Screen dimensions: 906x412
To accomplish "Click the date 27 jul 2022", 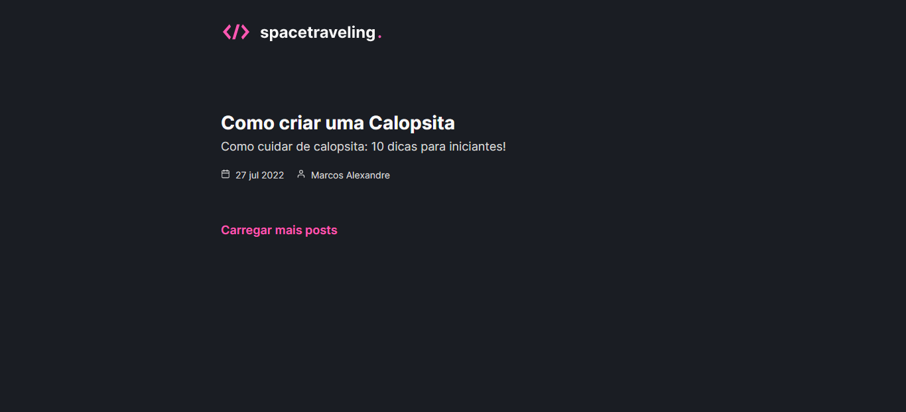I will coord(259,174).
